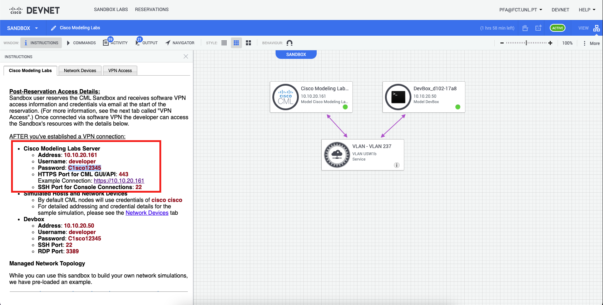The width and height of the screenshot is (603, 305).
Task: Click the Devbox address 10.10.20.50 in the instructions
Action: point(79,226)
